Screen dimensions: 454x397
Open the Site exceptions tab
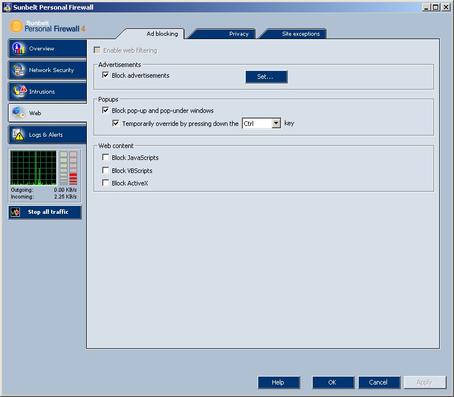pyautogui.click(x=301, y=34)
